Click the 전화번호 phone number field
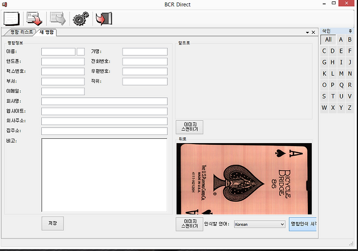This screenshot has width=358, height=251. click(x=145, y=61)
